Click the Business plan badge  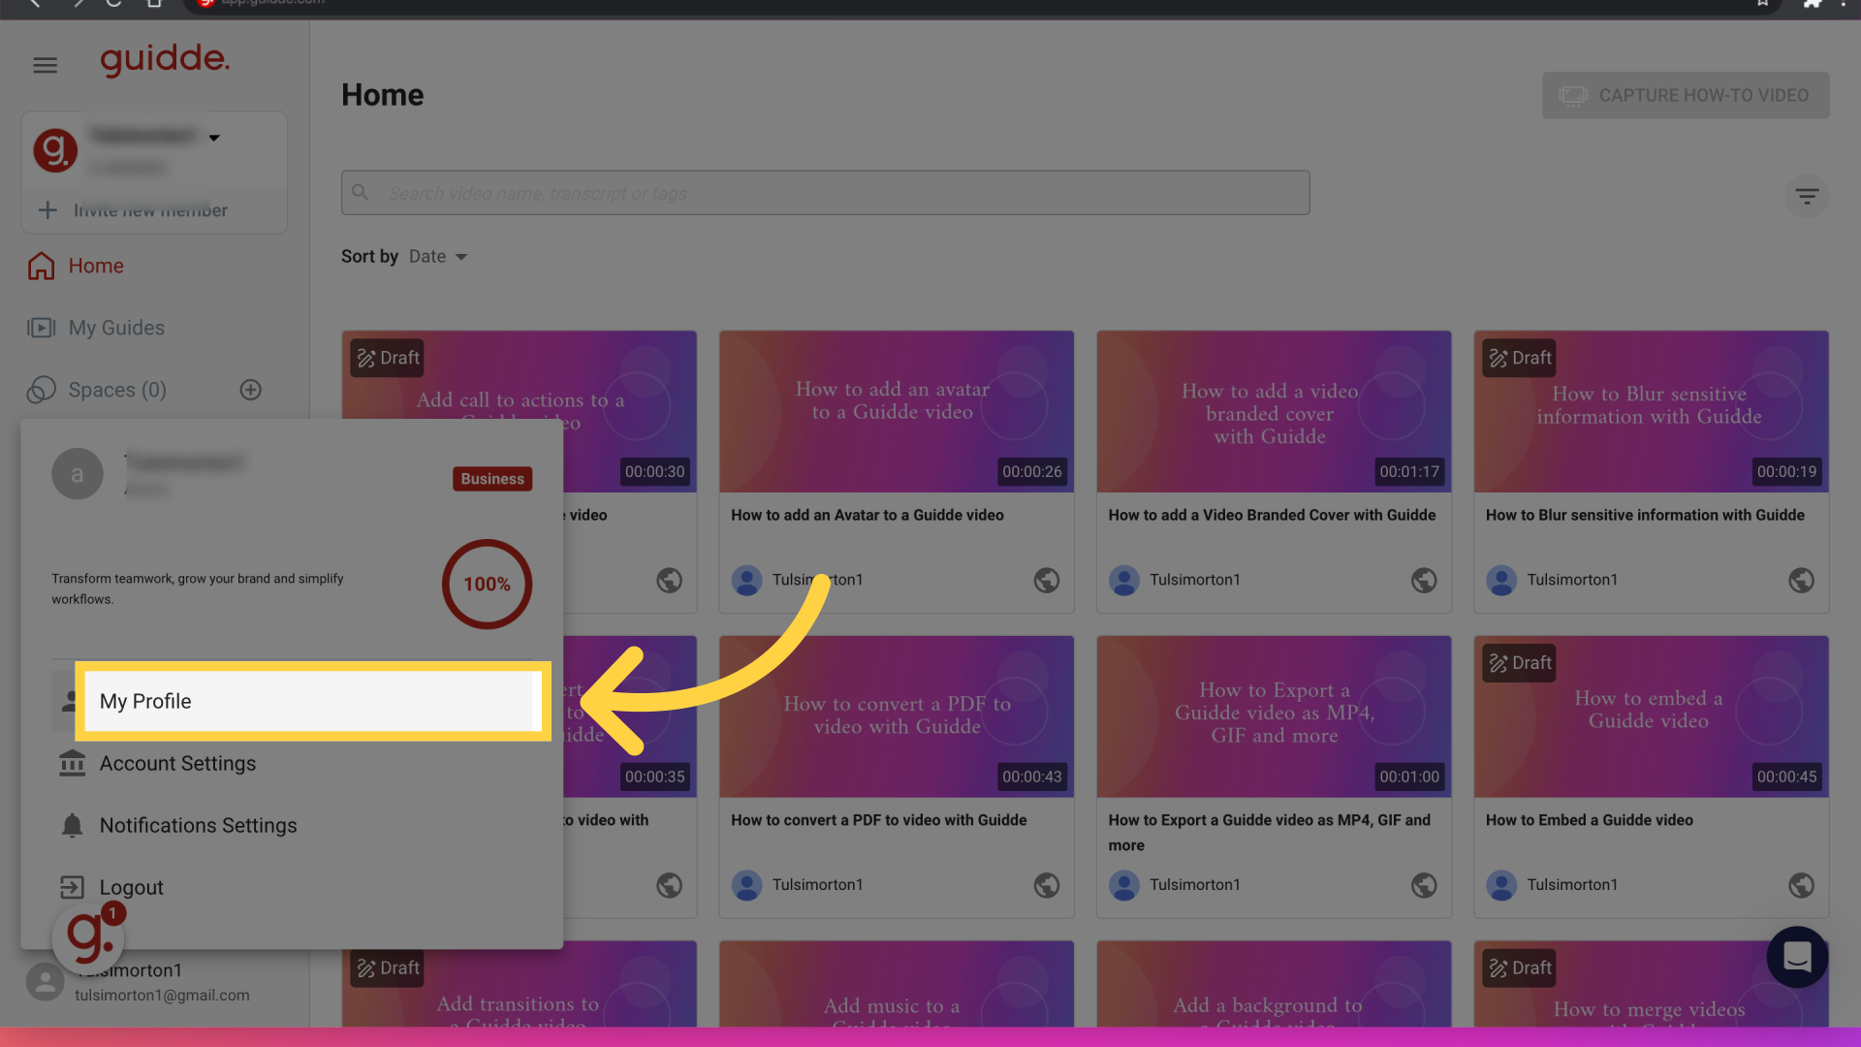point(492,479)
